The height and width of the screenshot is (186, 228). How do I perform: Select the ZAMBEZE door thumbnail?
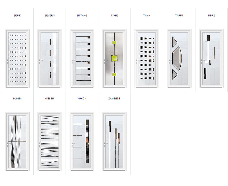click(x=115, y=141)
